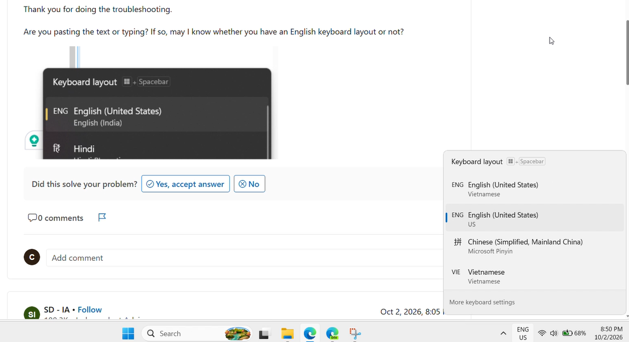Open Microsoft Edge from the taskbar

coord(310,333)
